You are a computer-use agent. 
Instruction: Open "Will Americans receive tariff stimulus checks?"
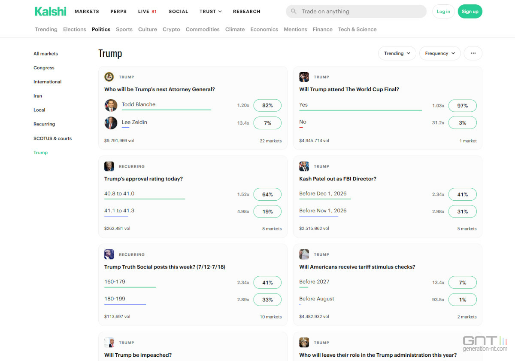(357, 267)
